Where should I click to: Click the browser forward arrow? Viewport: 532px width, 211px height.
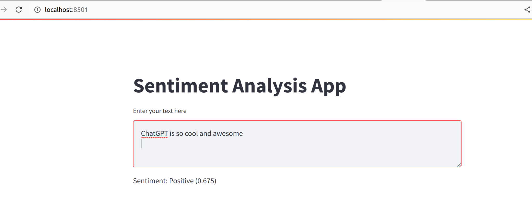click(x=4, y=10)
